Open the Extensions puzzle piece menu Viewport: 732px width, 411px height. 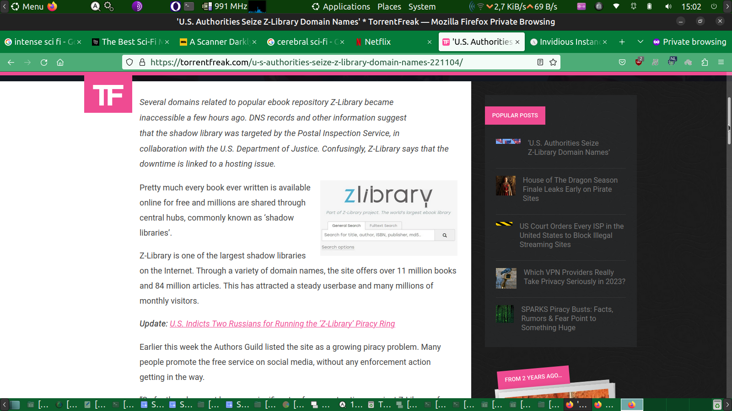(x=705, y=62)
